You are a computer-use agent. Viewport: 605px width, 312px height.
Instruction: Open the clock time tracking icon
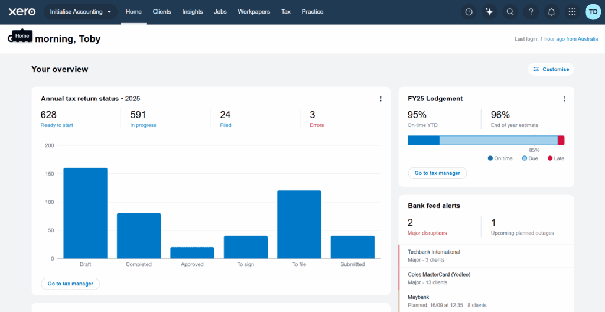[x=469, y=12]
